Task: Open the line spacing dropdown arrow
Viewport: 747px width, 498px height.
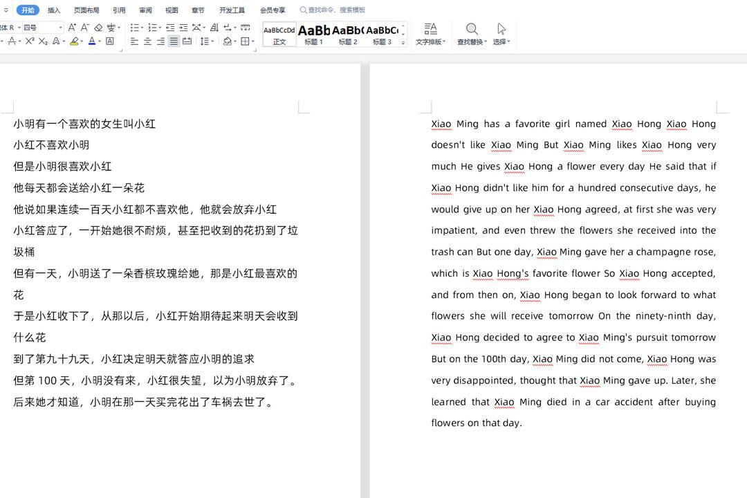Action: coord(212,41)
